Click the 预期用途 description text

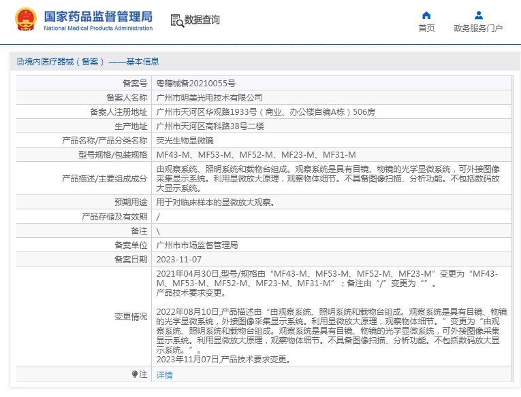tap(215, 202)
